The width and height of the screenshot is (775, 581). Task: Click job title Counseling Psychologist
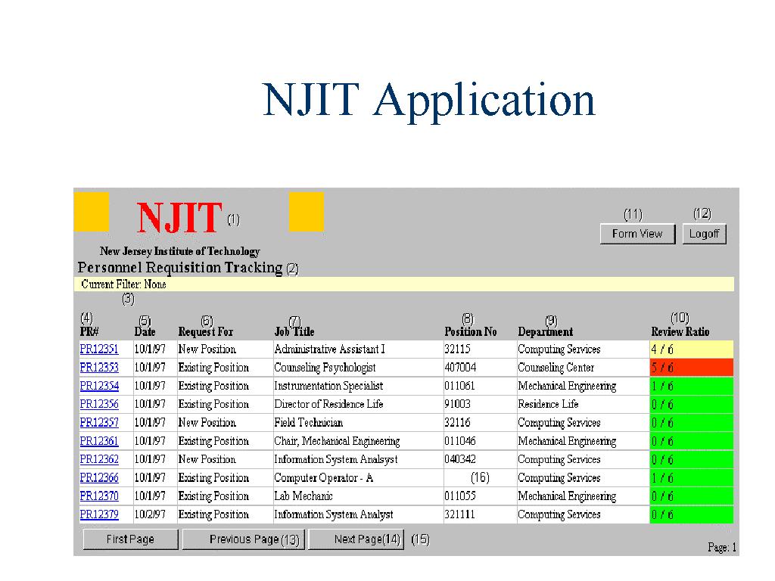point(325,368)
